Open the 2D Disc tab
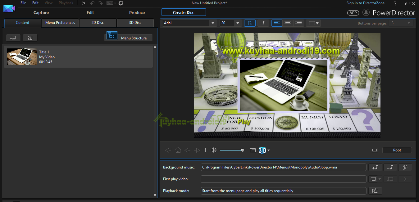 pos(98,23)
